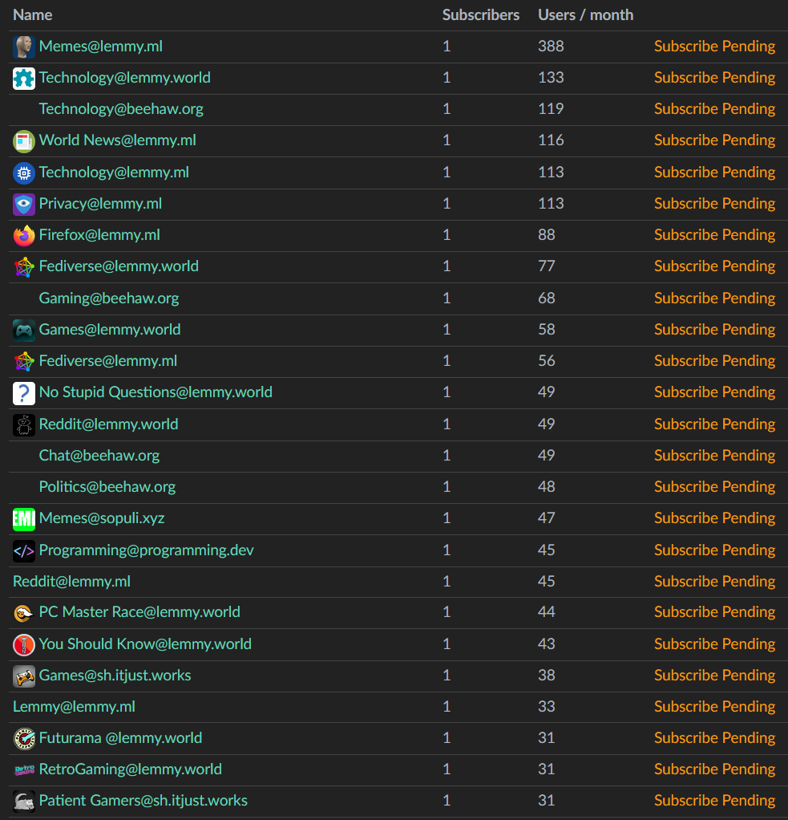The width and height of the screenshot is (788, 820).
Task: Click Subscribe Pending for Technology@beehaw.org
Action: click(714, 109)
